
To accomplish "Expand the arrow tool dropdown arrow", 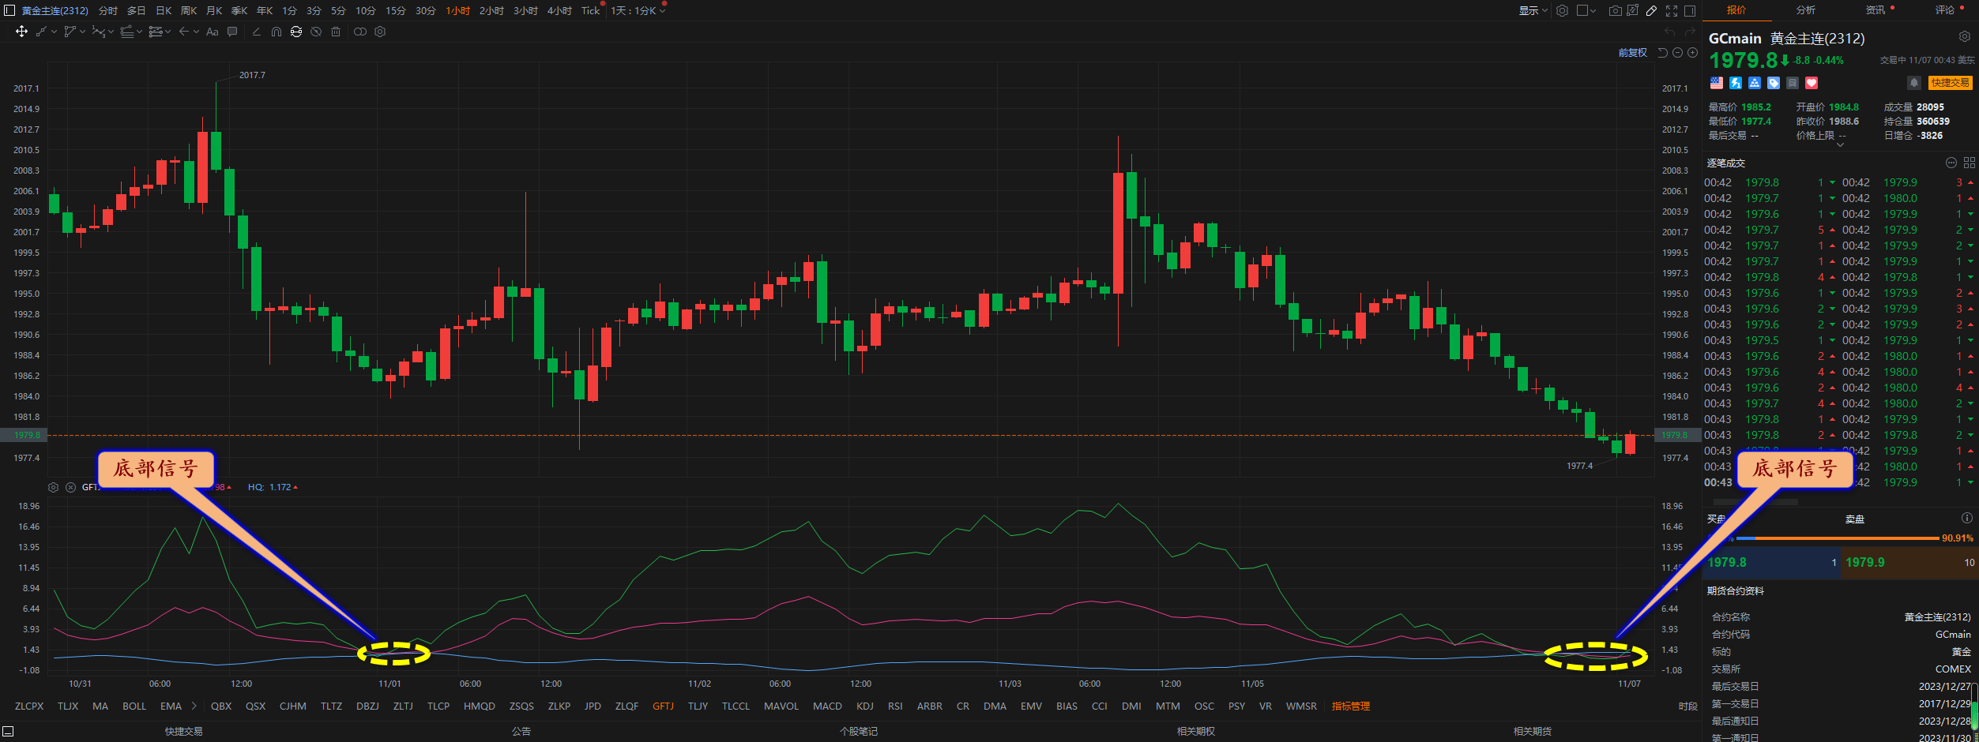I will pos(196,32).
